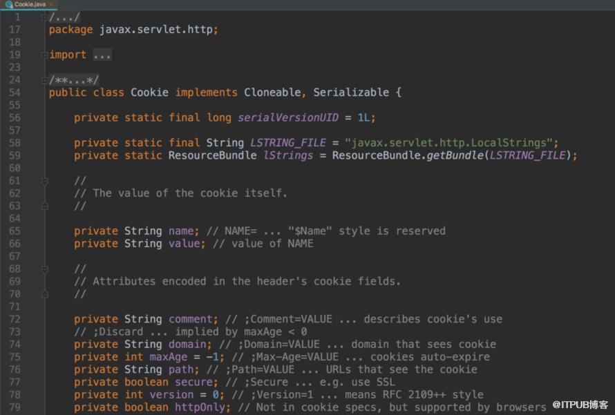Click line number 54 in the gutter

15,93
